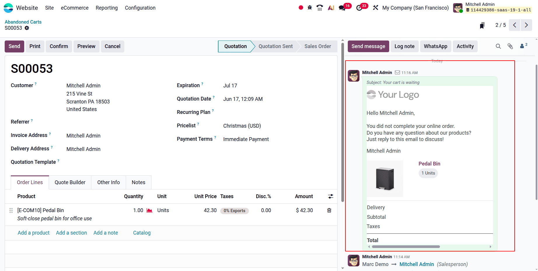Open company switcher My Company (San Francisco)

pyautogui.click(x=415, y=8)
